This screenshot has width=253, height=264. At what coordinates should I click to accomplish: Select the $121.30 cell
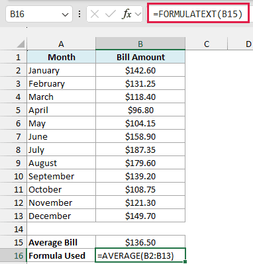tap(140, 202)
